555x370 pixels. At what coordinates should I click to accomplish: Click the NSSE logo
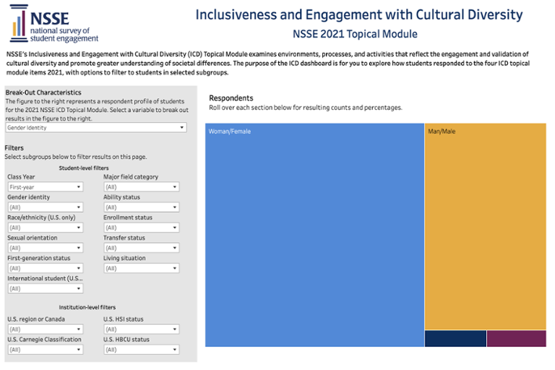pyautogui.click(x=53, y=24)
